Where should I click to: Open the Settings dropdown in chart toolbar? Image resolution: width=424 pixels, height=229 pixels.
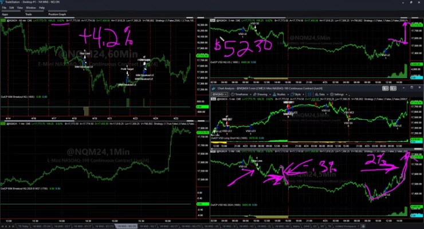pyautogui.click(x=339, y=94)
